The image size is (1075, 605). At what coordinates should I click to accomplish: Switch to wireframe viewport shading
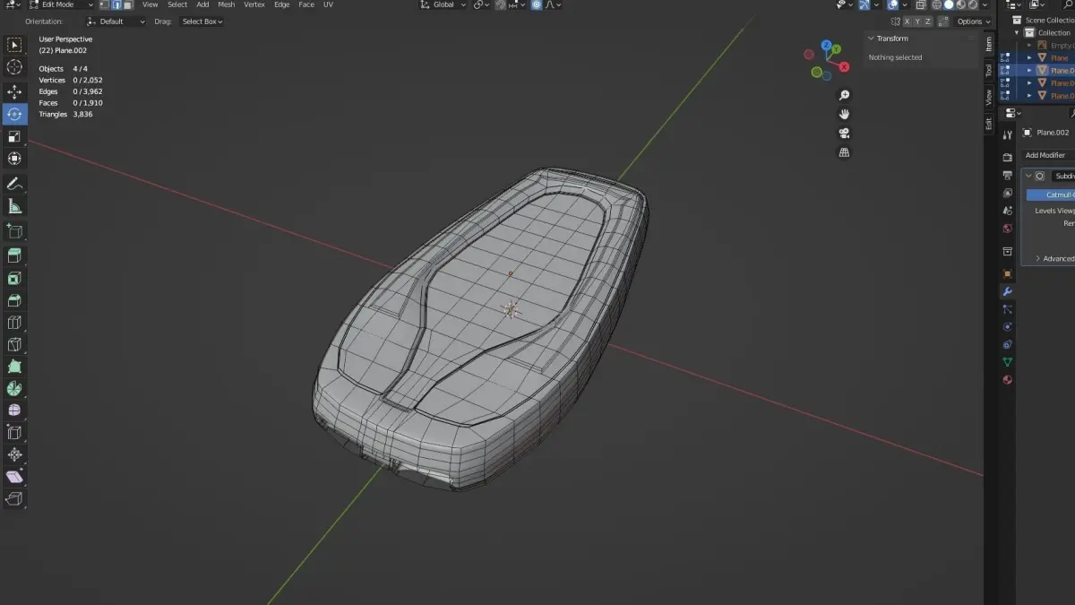pos(935,4)
